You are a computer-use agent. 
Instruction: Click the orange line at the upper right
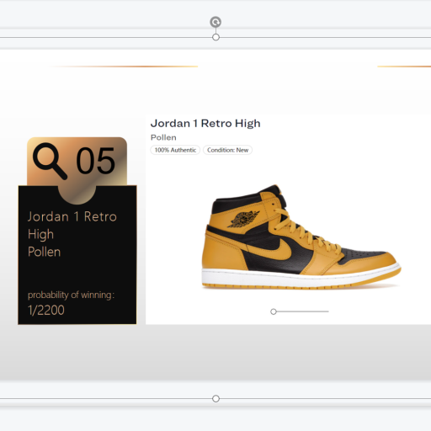tap(404, 67)
